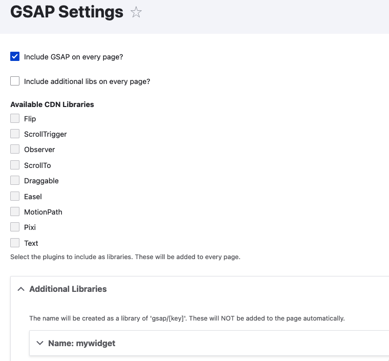Click the Draggable label text
This screenshot has height=361, width=389.
tap(41, 181)
